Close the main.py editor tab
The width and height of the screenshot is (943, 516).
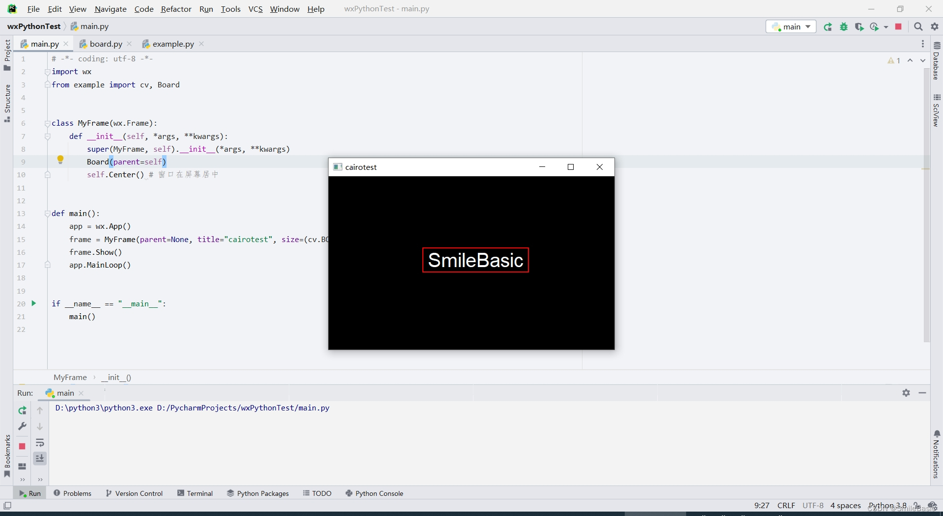(x=66, y=44)
